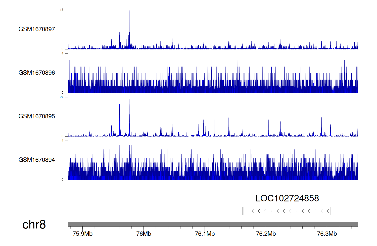Click the gray chr8 ideogram bar
Screen dimensions: 377x246
coord(213,224)
